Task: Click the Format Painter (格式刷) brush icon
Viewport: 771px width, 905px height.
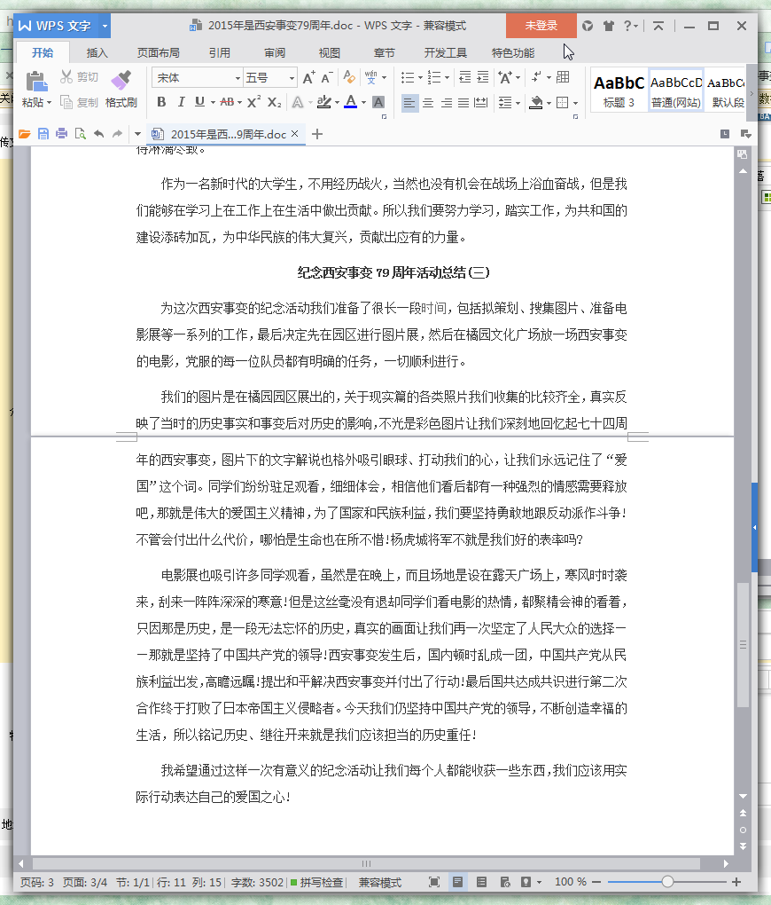Action: pyautogui.click(x=121, y=82)
